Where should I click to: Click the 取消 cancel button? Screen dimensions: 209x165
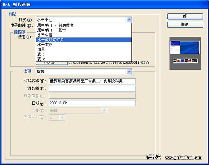185,25
